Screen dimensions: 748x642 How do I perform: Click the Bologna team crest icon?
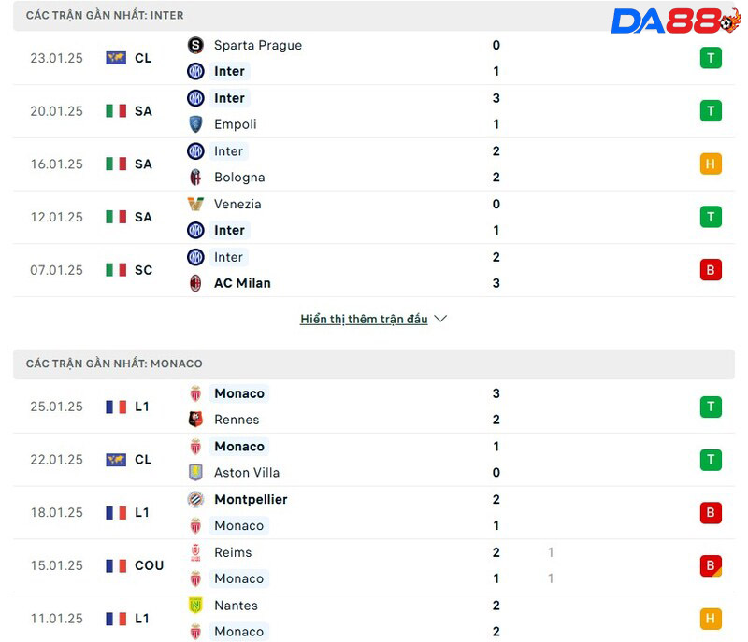(195, 178)
